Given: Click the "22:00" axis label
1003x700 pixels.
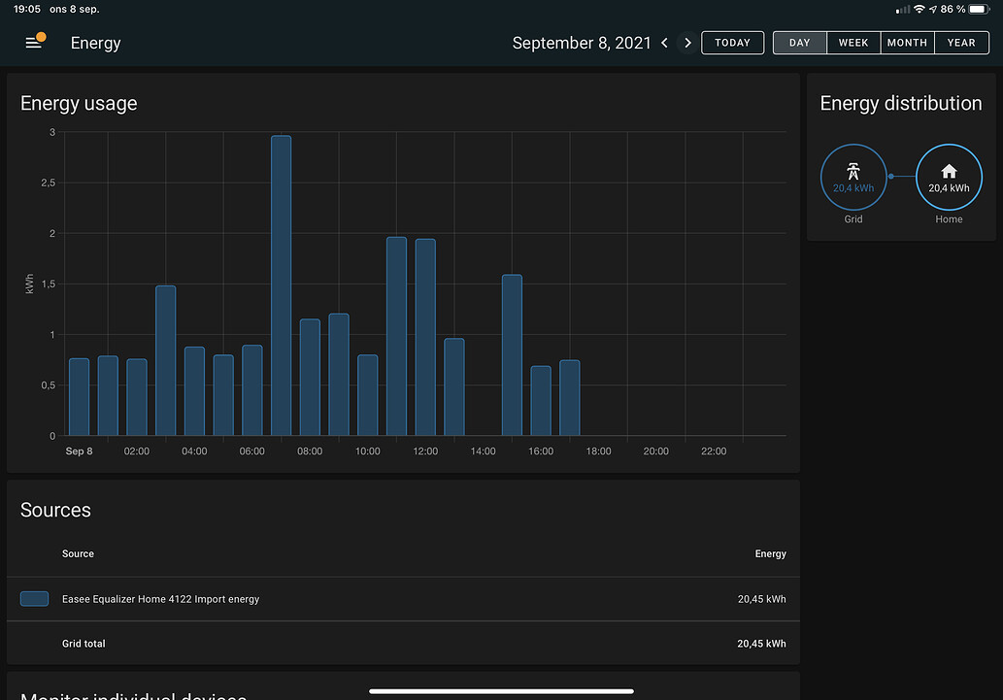Looking at the screenshot, I should tap(714, 451).
